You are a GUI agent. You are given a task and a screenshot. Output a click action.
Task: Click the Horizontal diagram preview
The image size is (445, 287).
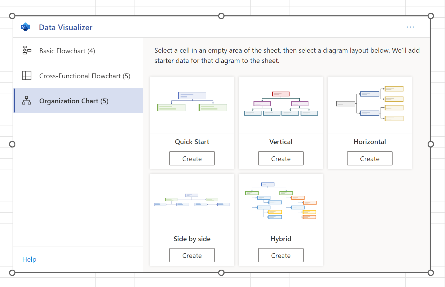click(370, 104)
